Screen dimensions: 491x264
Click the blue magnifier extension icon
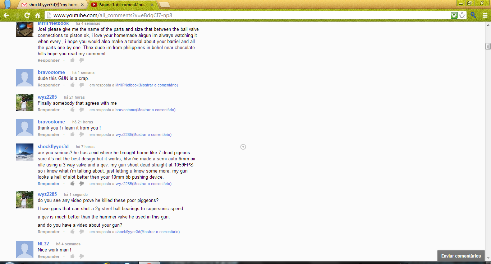coord(473,15)
